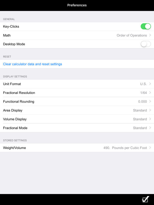Viewport: 154px width, 205px height.
Task: Expand the Unit Format chevron
Action: pos(150,84)
